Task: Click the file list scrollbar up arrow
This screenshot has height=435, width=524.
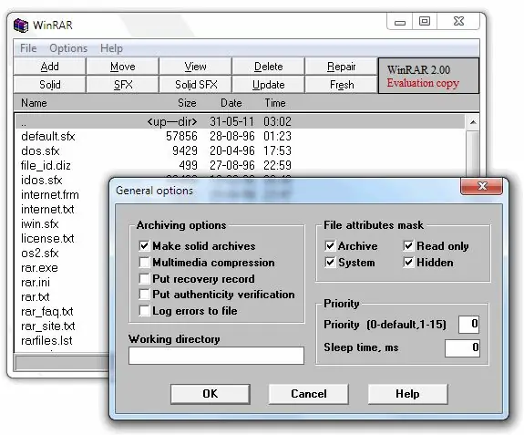Action: click(473, 122)
